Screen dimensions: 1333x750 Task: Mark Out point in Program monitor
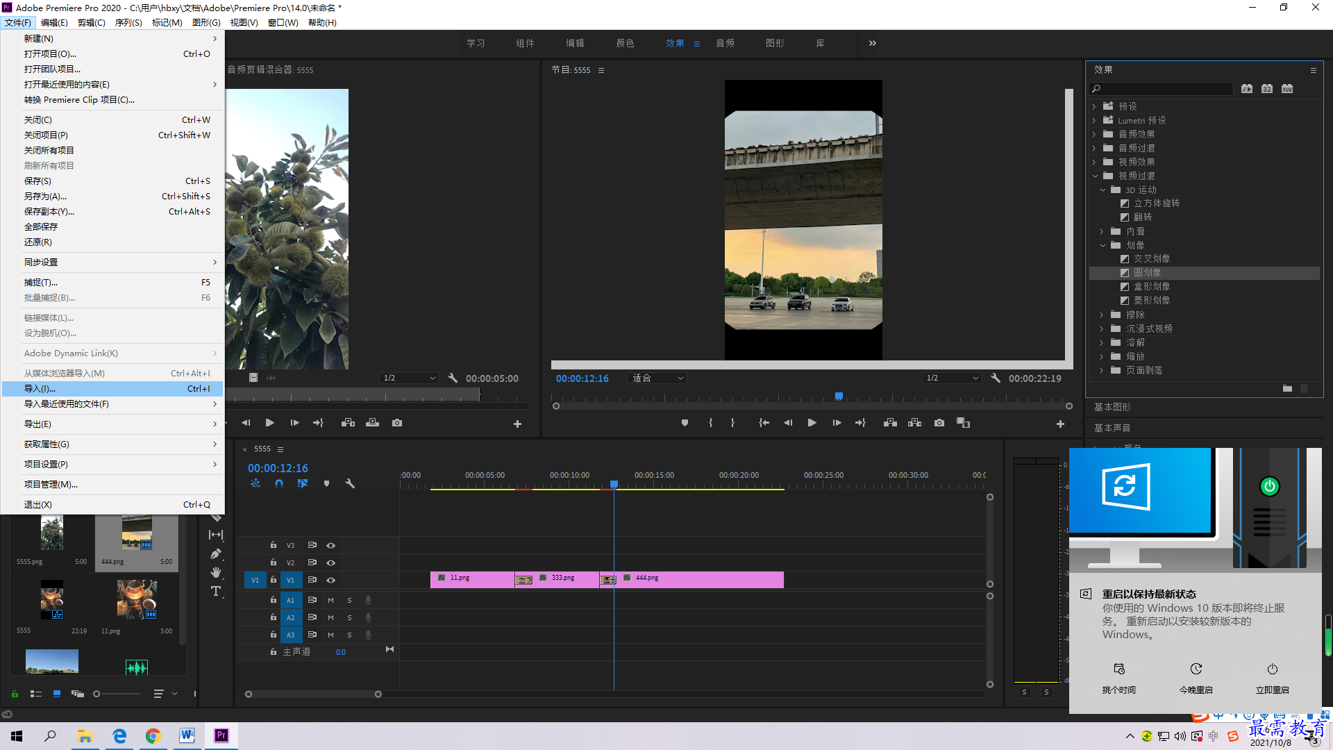732,423
